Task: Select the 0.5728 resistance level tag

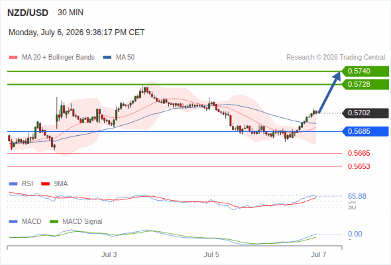Action: [365, 85]
